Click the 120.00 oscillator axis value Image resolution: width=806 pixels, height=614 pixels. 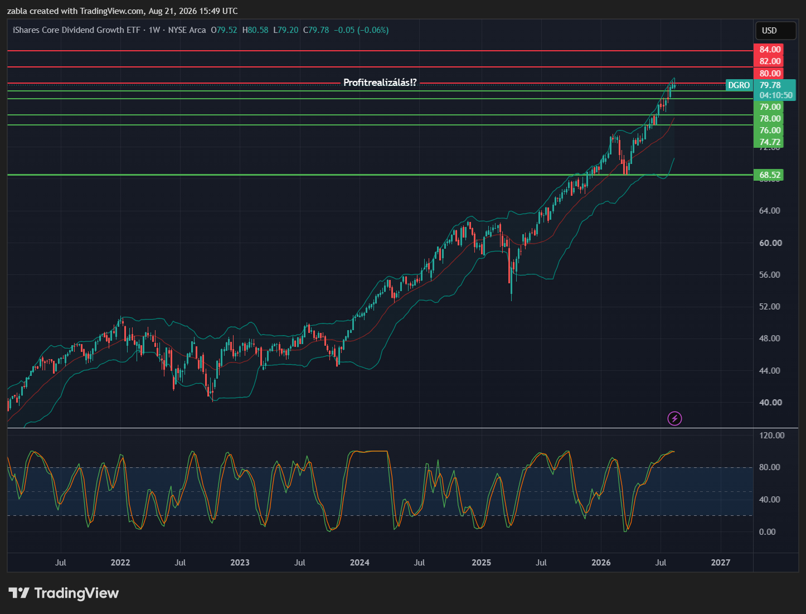pyautogui.click(x=771, y=436)
